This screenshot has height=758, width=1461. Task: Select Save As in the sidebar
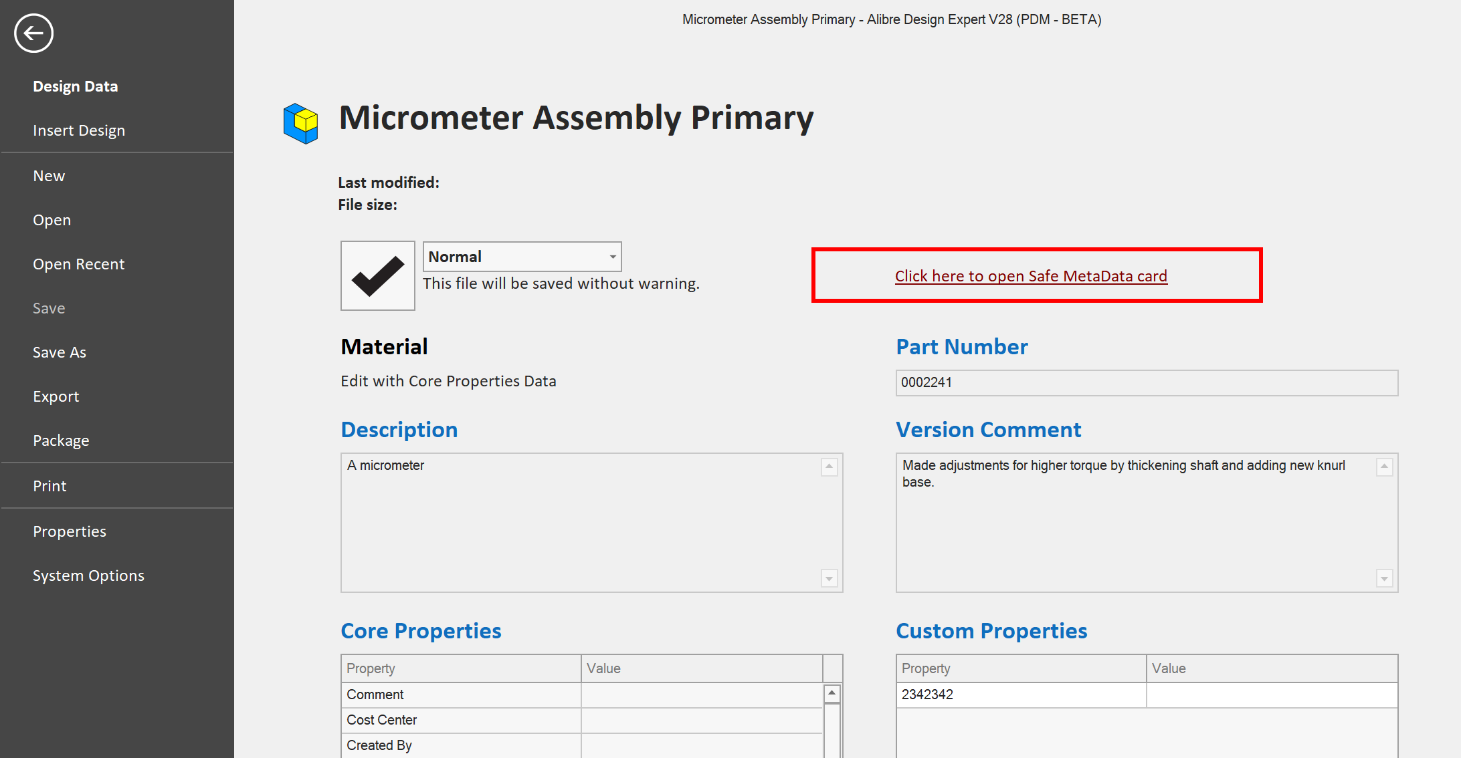[x=60, y=352]
